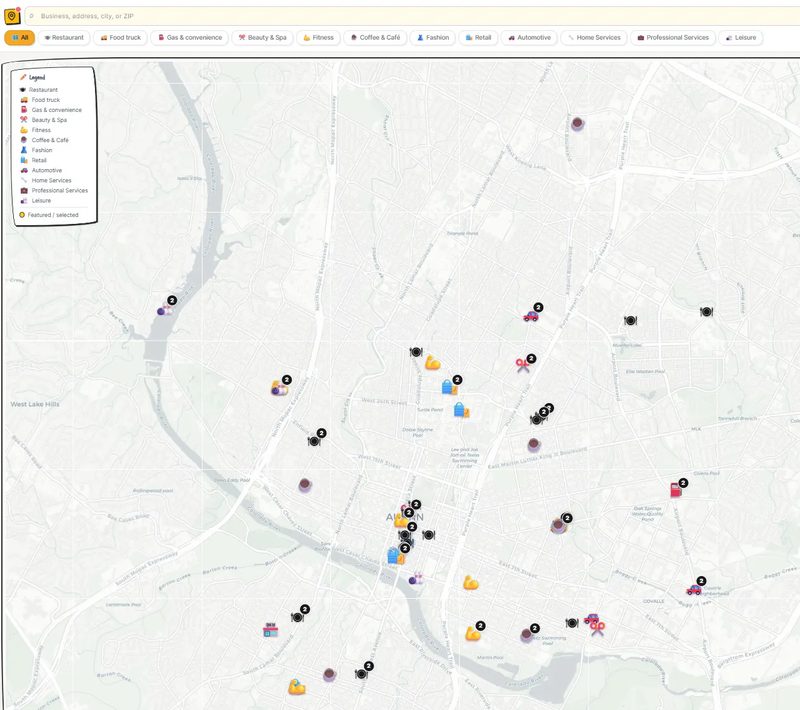800x710 pixels.
Task: Select restaurant marker just above Mueller Lake
Action: click(x=630, y=321)
